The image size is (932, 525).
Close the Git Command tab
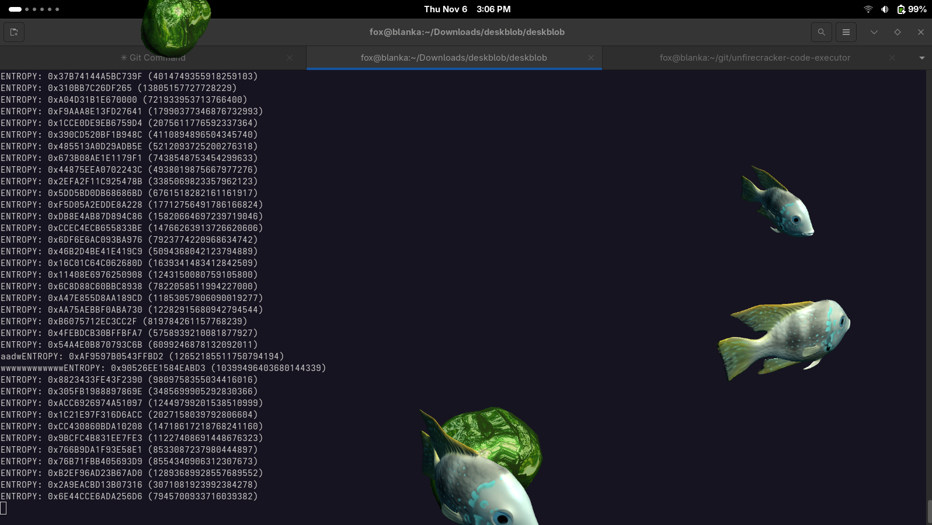(290, 58)
